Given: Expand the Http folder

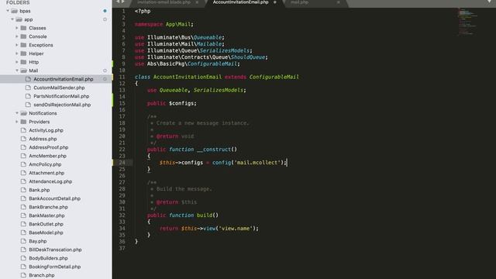Looking at the screenshot, I should 17,62.
